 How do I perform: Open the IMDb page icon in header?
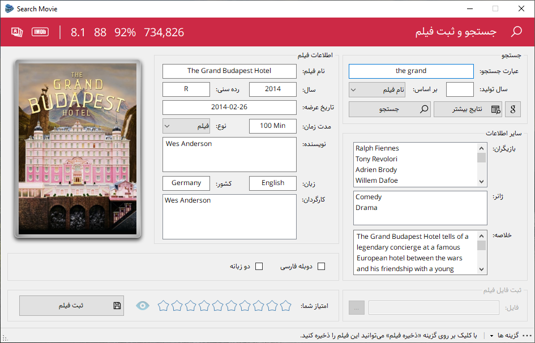[40, 32]
